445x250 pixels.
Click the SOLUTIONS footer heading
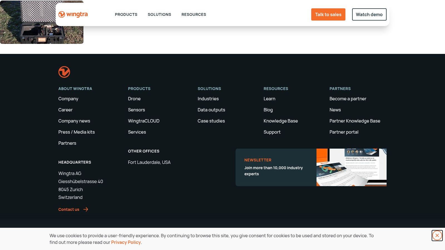pos(209,89)
